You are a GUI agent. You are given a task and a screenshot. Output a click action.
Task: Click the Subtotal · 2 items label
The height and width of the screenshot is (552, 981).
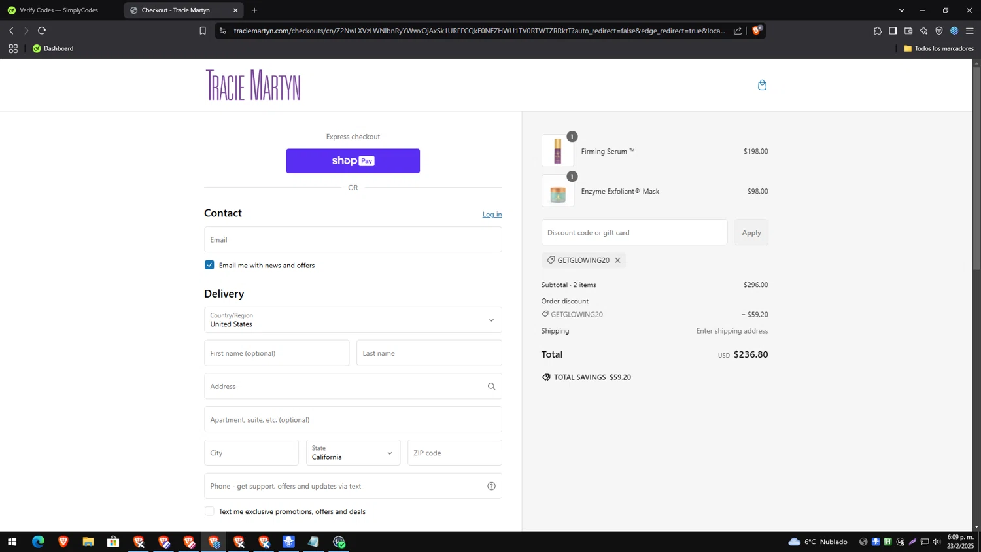568,285
